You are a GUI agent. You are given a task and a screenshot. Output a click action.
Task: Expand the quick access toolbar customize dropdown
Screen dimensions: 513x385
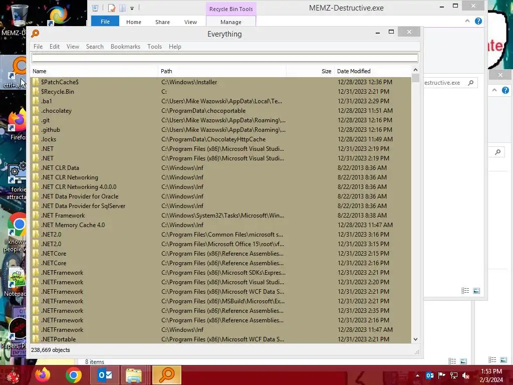[132, 8]
